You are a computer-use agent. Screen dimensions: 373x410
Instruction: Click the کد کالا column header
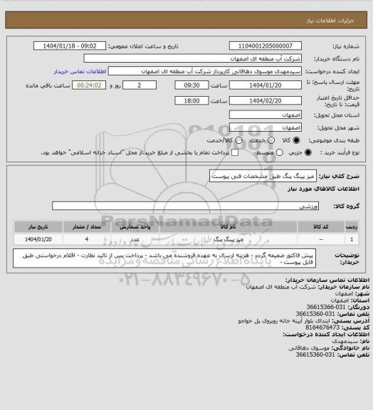tap(321, 227)
